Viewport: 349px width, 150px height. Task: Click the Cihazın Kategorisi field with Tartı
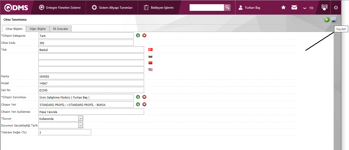click(86, 36)
